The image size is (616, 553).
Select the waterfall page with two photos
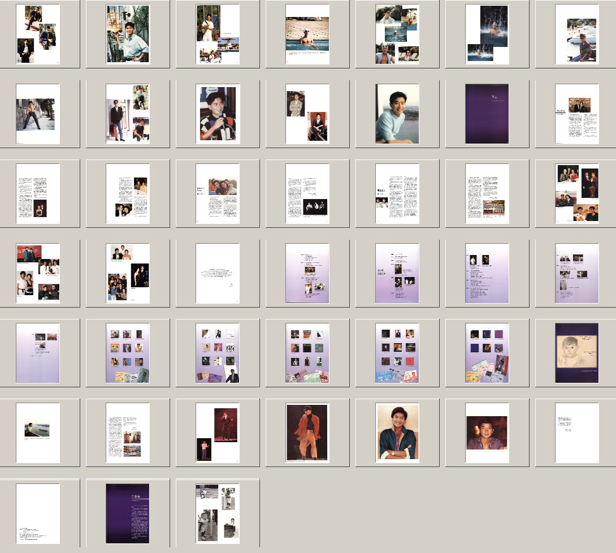click(487, 34)
